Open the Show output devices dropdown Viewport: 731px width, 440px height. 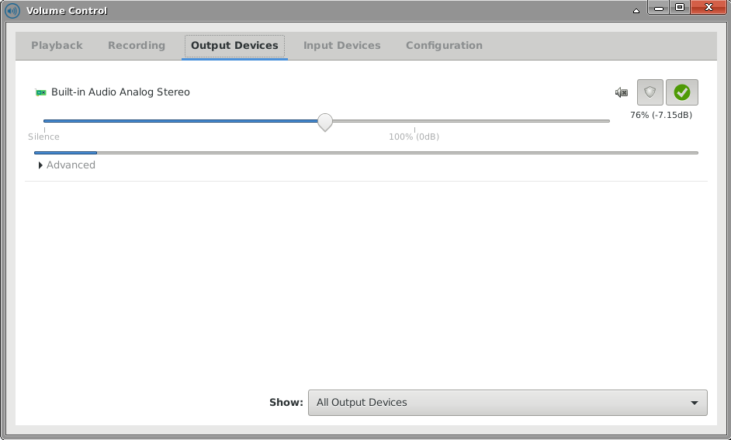[507, 403]
